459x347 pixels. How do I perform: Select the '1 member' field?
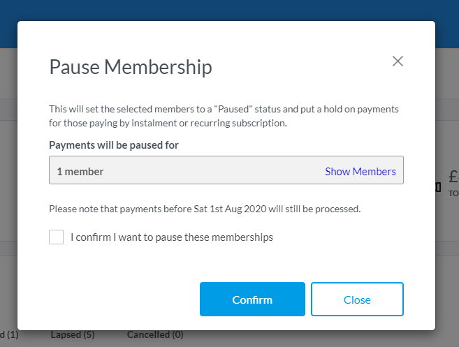pos(80,171)
